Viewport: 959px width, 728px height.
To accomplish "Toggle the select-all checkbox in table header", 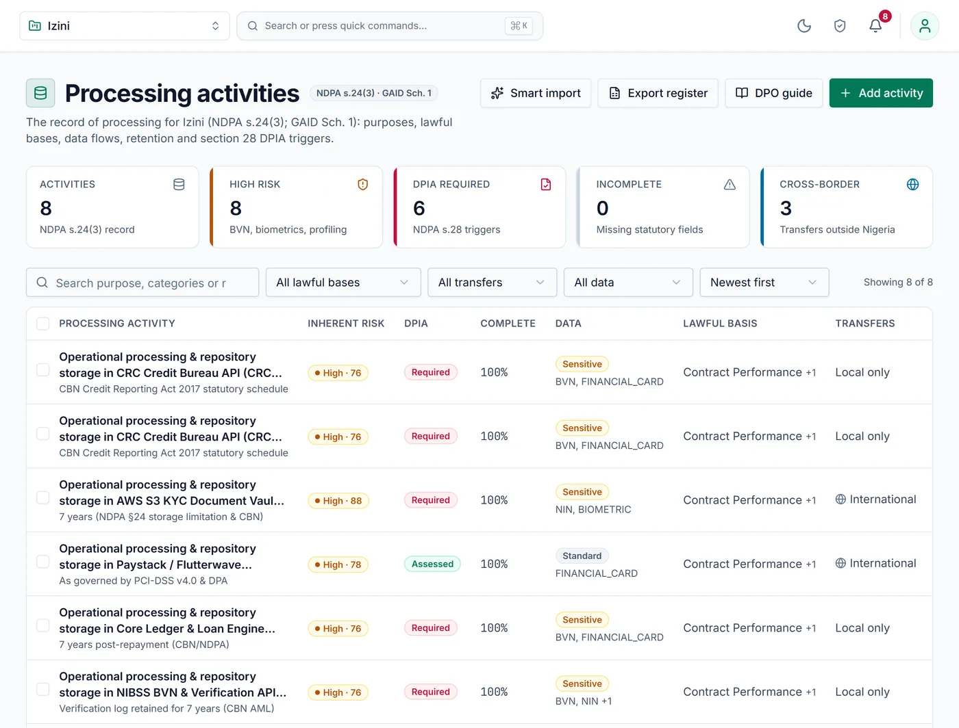I will [42, 324].
